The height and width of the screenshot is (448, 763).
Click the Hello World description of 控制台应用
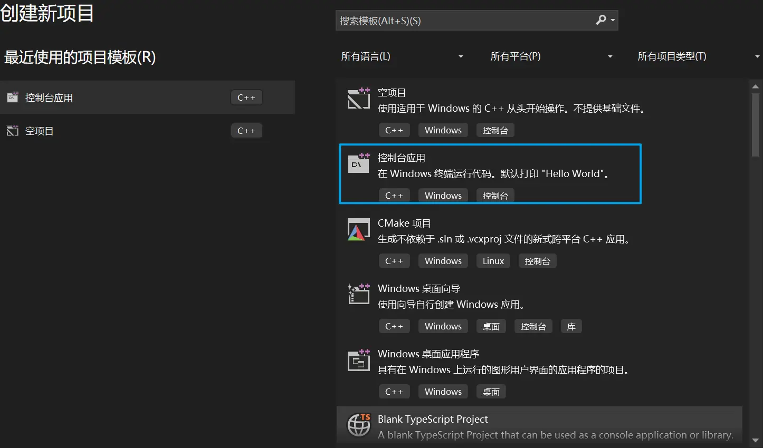pyautogui.click(x=494, y=174)
